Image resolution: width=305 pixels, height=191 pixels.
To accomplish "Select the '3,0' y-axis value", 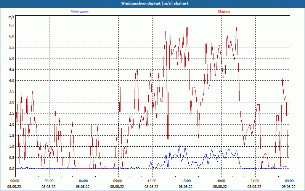I will click(x=11, y=102).
